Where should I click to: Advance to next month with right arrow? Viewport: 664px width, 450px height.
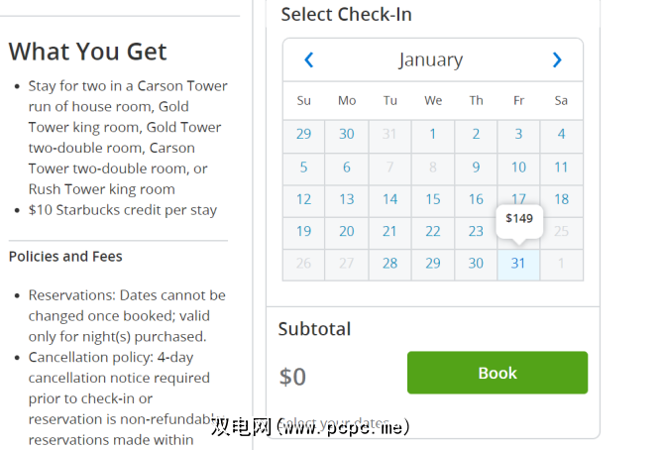pos(557,59)
